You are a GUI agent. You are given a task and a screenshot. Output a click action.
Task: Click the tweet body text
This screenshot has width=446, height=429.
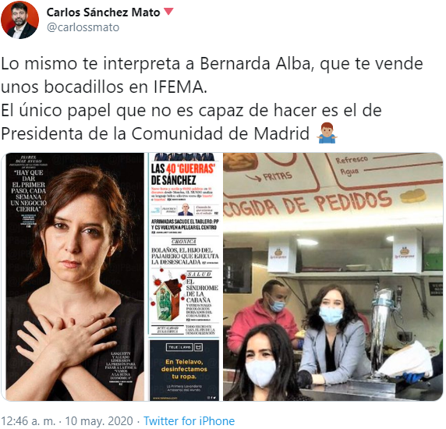tap(212, 98)
